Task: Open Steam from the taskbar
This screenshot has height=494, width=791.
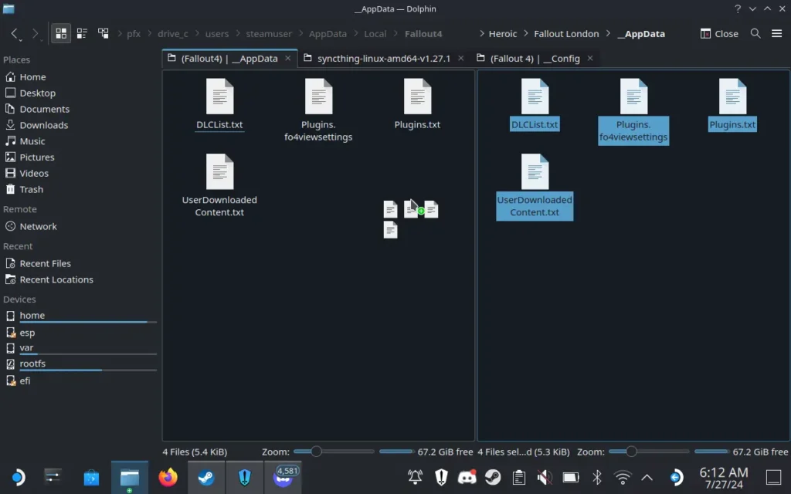Action: point(206,477)
